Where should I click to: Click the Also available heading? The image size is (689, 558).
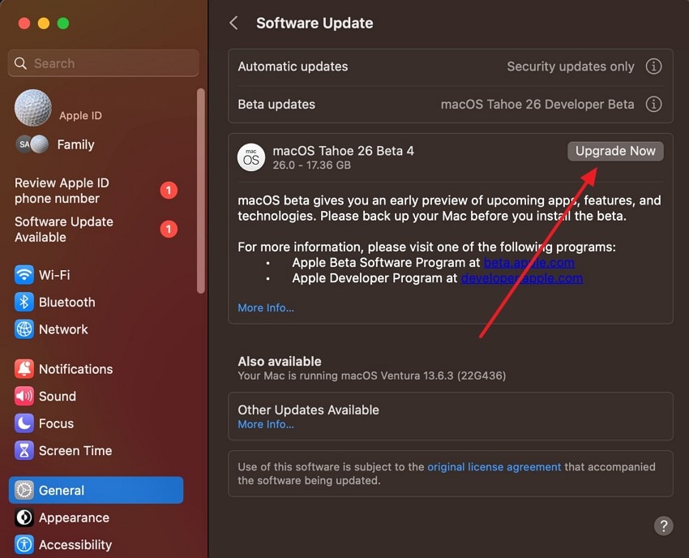[x=280, y=362]
